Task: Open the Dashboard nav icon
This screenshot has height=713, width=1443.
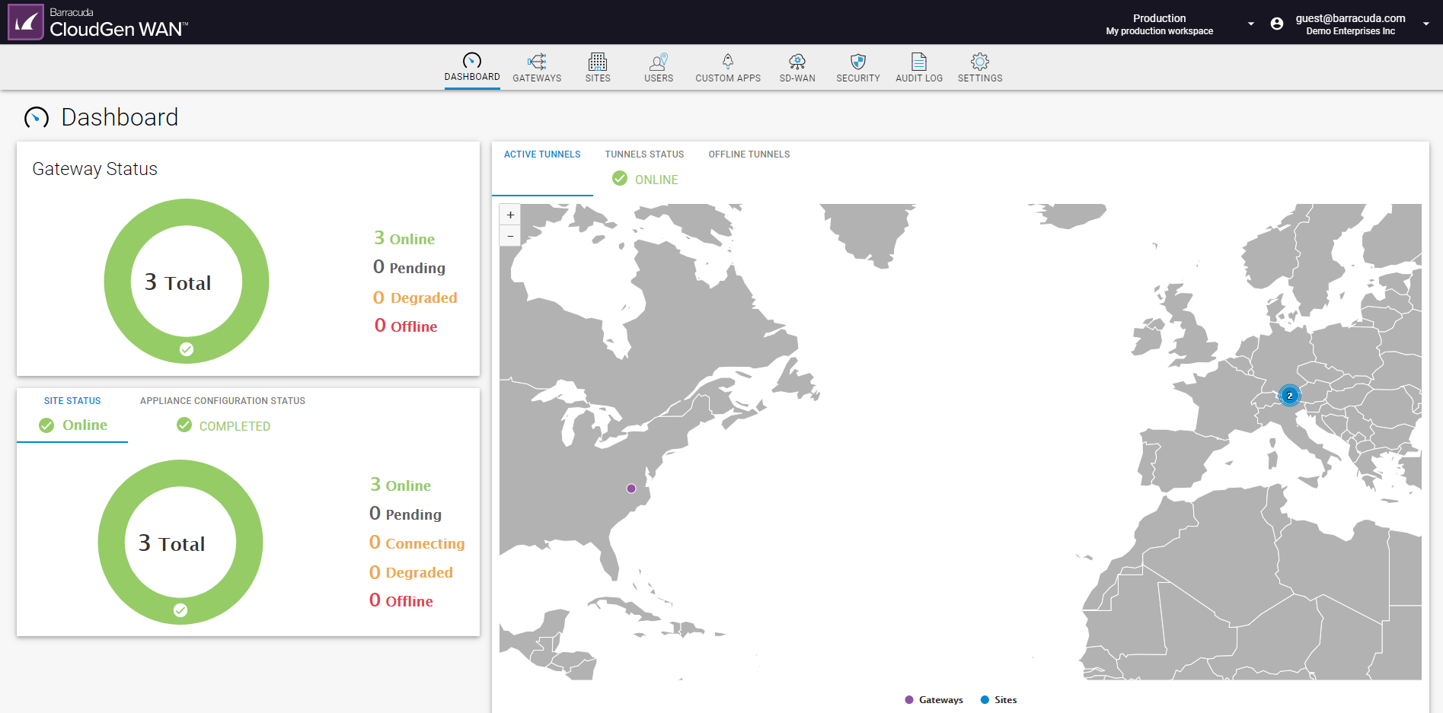Action: pyautogui.click(x=472, y=61)
